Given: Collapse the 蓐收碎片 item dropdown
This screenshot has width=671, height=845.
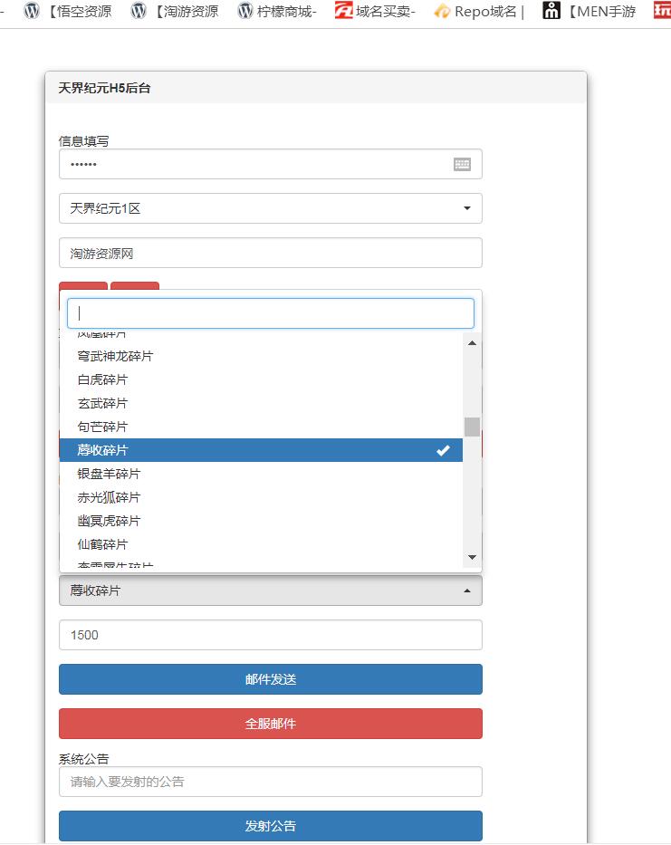Looking at the screenshot, I should click(270, 591).
